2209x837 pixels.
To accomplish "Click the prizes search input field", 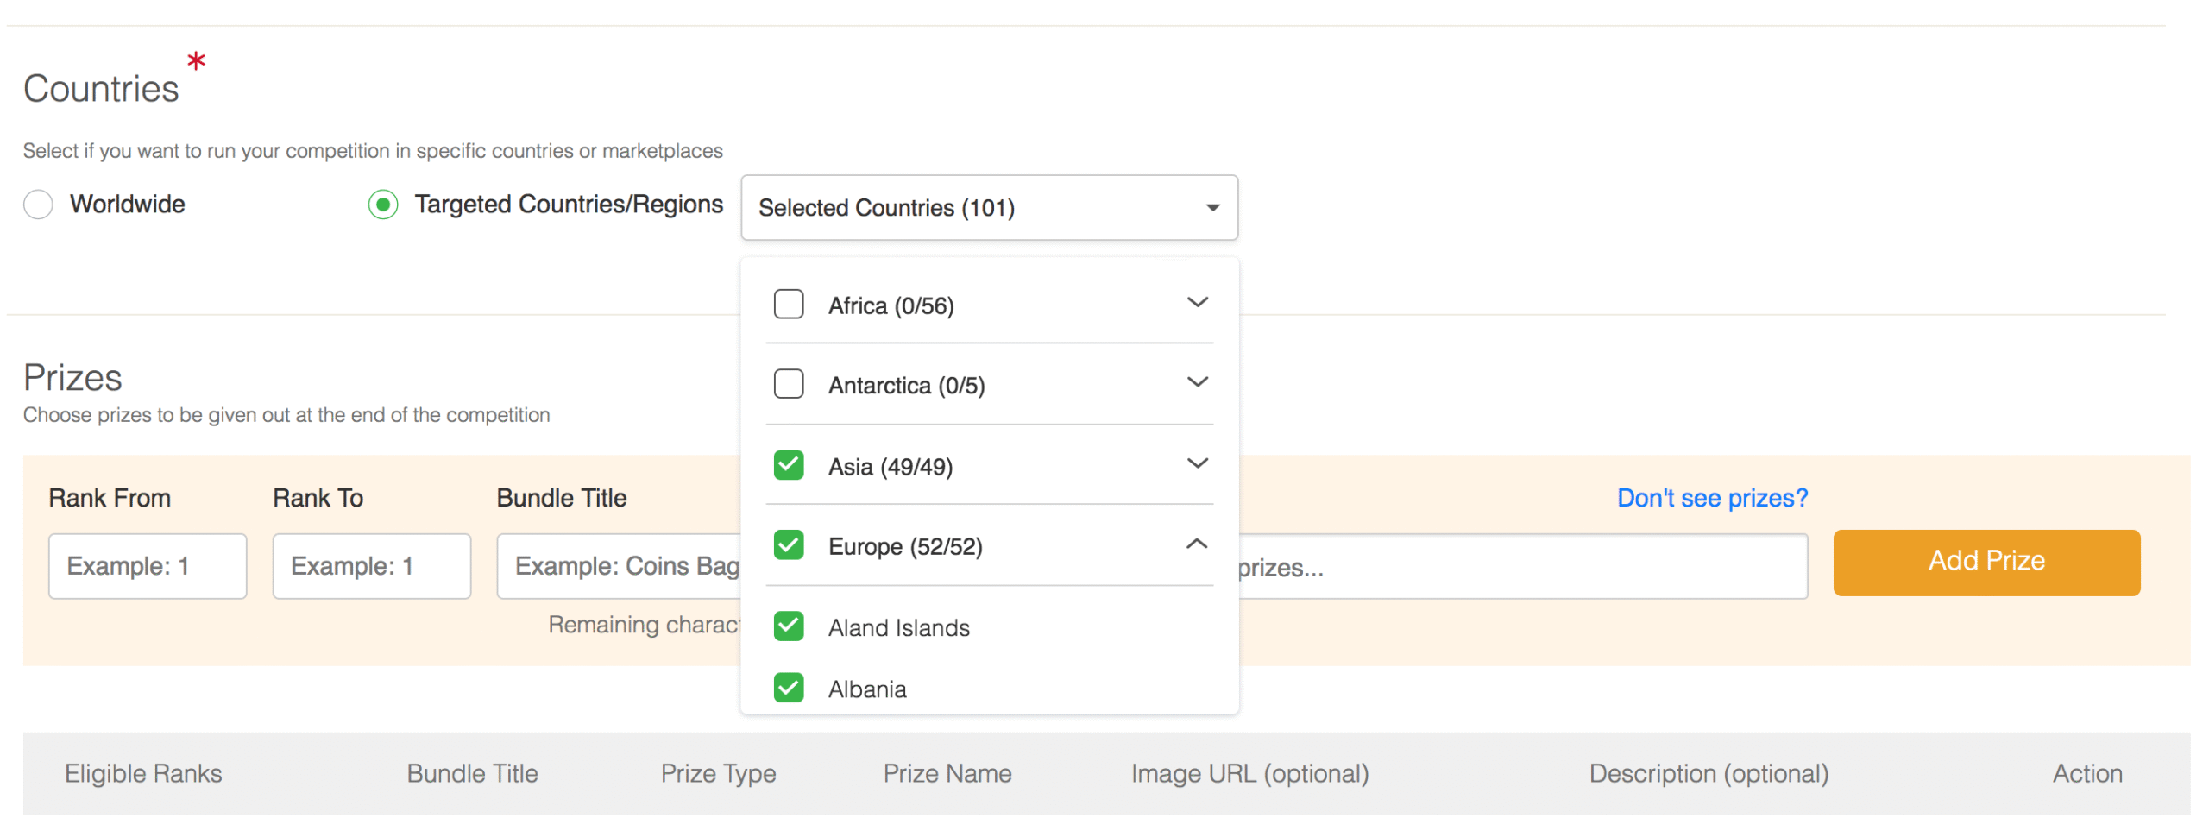I will [x=1519, y=567].
